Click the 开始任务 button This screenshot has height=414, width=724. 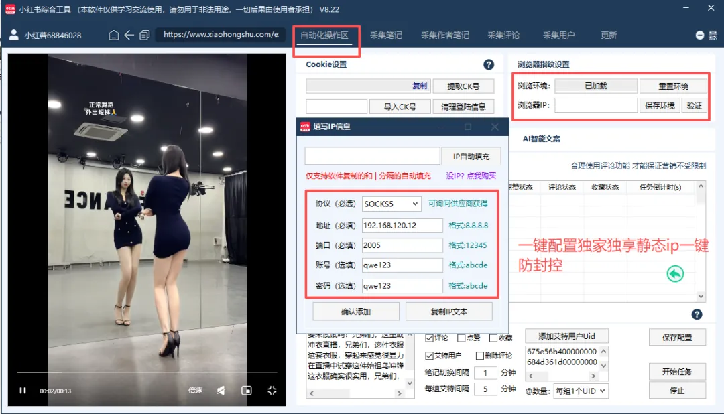(x=677, y=372)
